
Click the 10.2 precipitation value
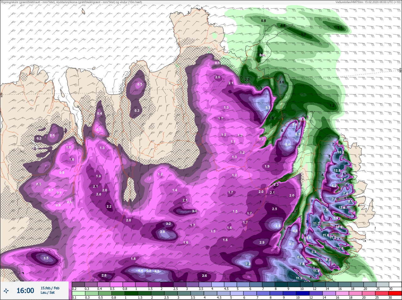tap(341, 152)
